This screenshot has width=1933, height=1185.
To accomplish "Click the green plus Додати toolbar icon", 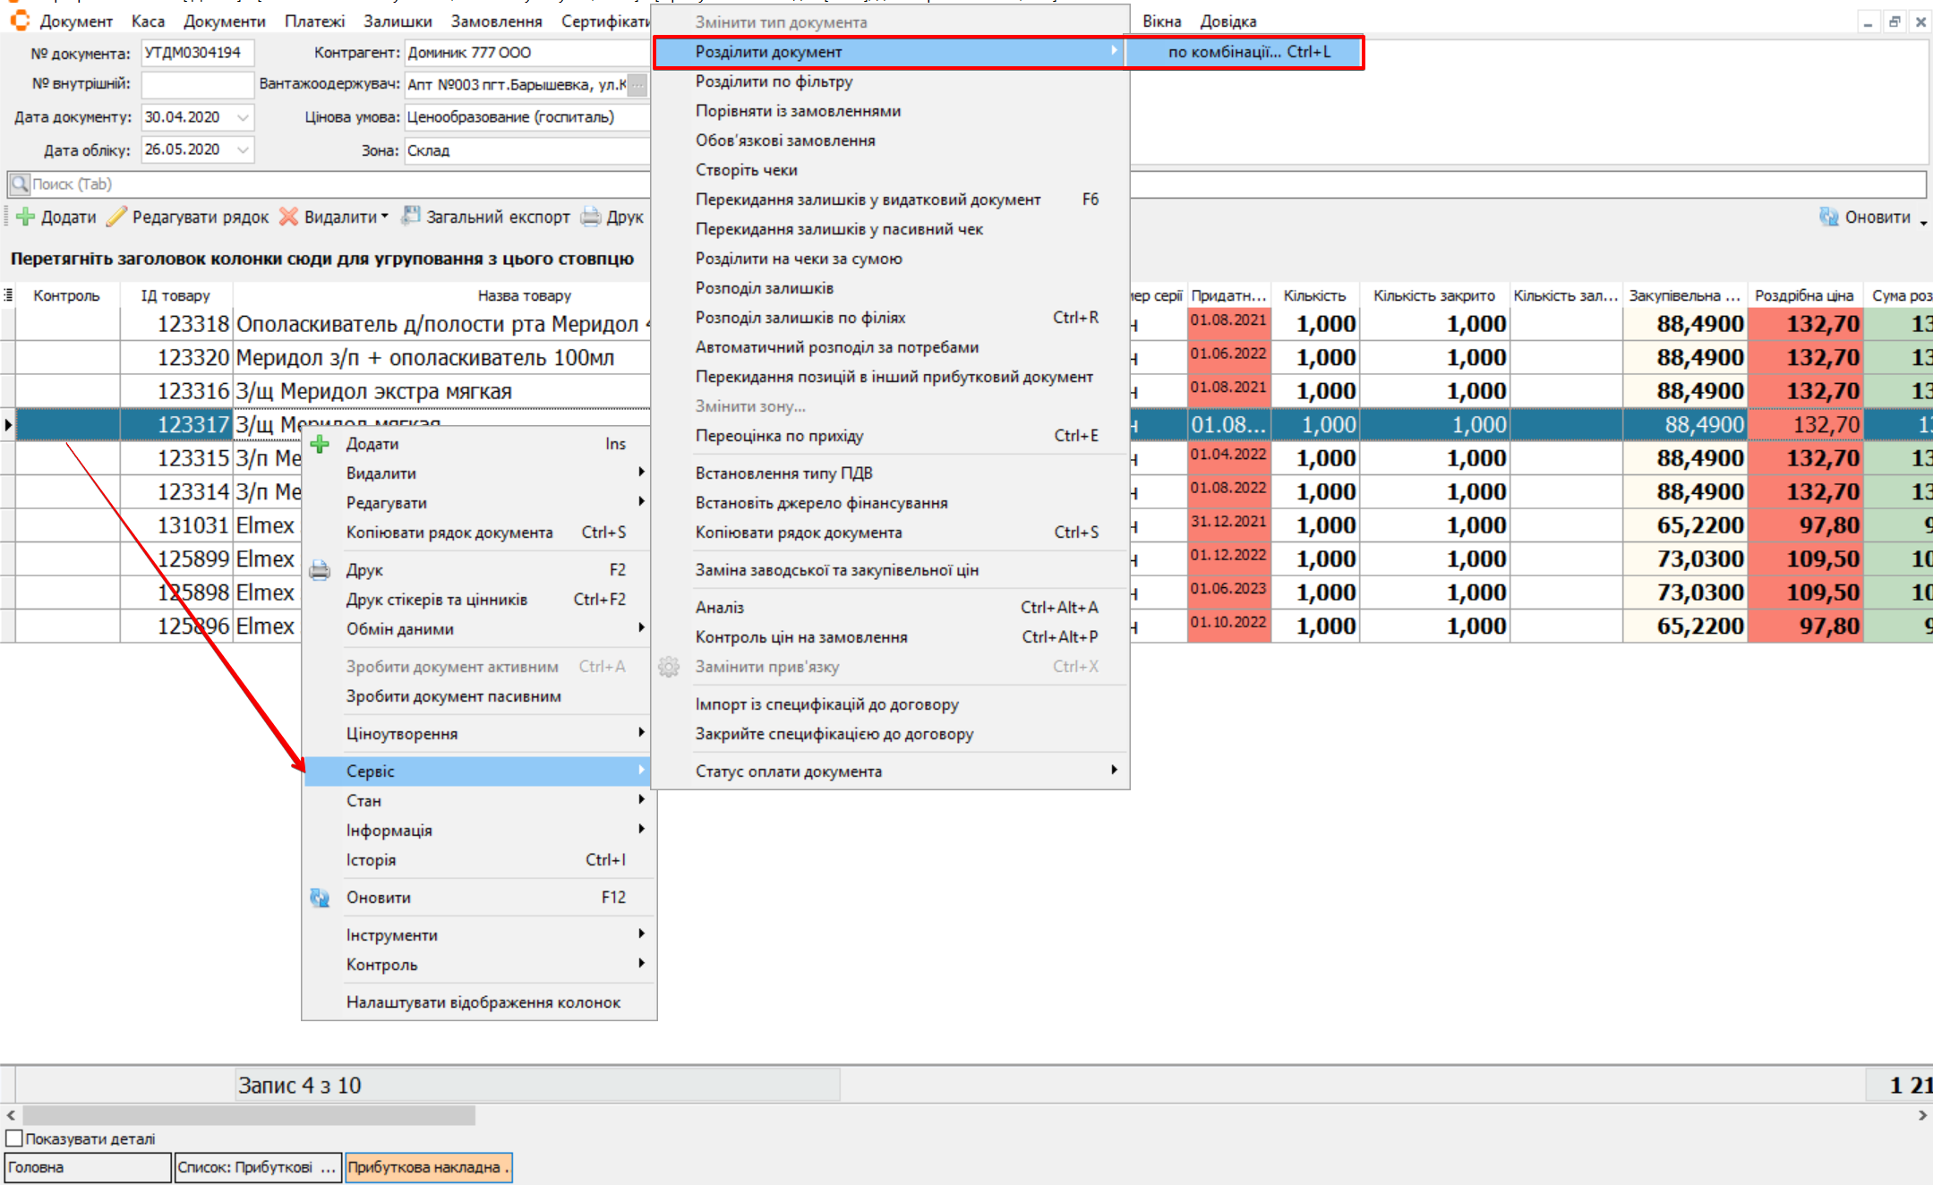I will tap(26, 217).
